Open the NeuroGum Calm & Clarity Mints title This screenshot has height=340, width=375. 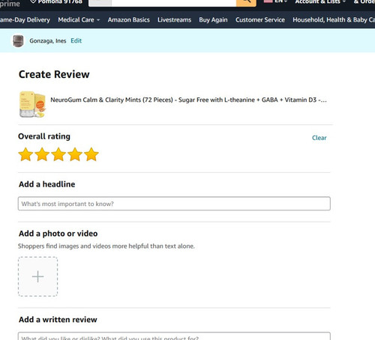(x=188, y=100)
